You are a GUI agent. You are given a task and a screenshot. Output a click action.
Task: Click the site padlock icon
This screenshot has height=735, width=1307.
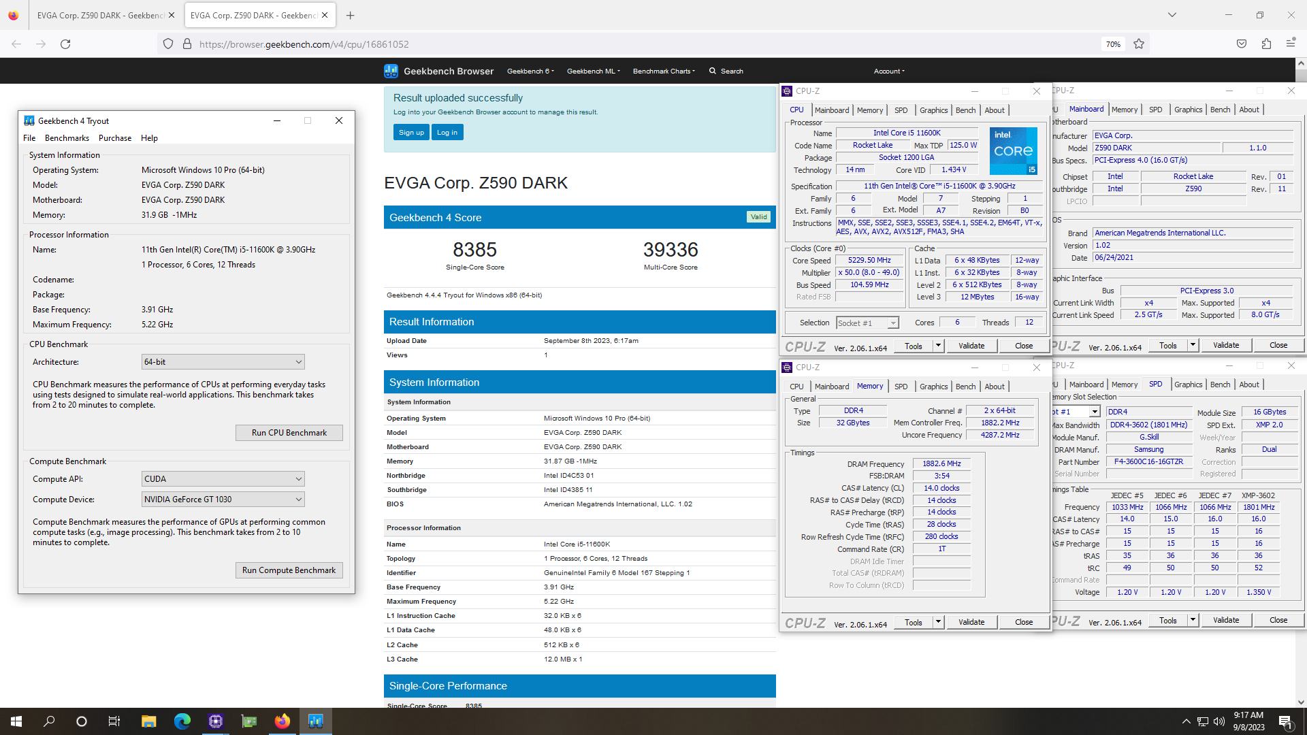pyautogui.click(x=187, y=44)
